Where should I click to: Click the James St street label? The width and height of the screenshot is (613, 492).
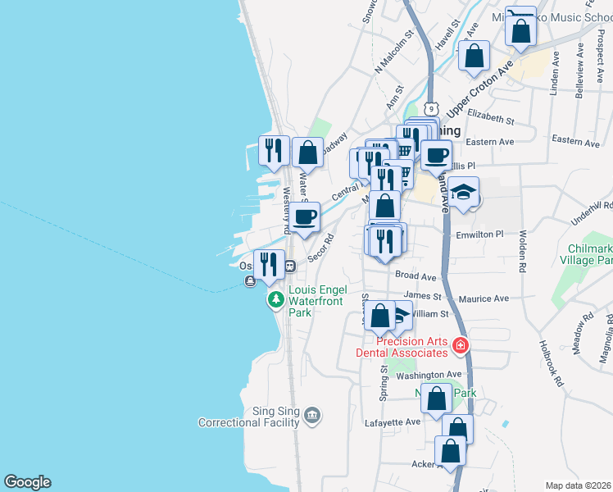[423, 295]
